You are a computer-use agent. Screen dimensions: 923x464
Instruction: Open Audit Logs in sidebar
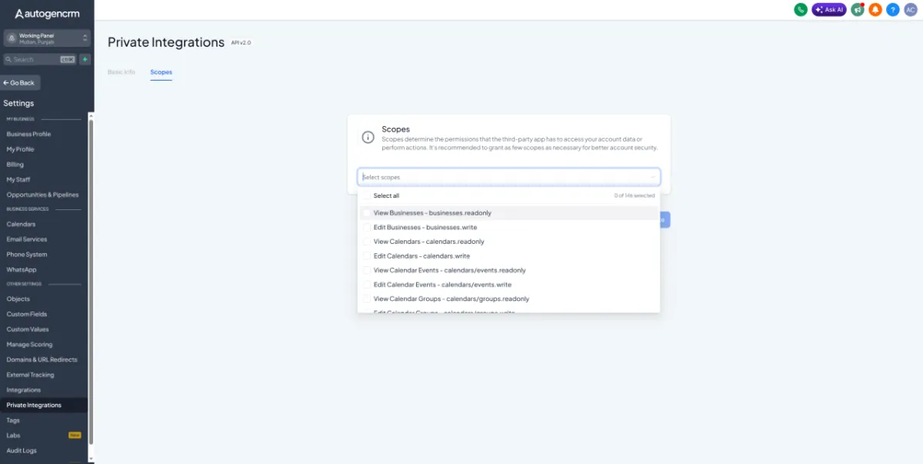(x=22, y=451)
